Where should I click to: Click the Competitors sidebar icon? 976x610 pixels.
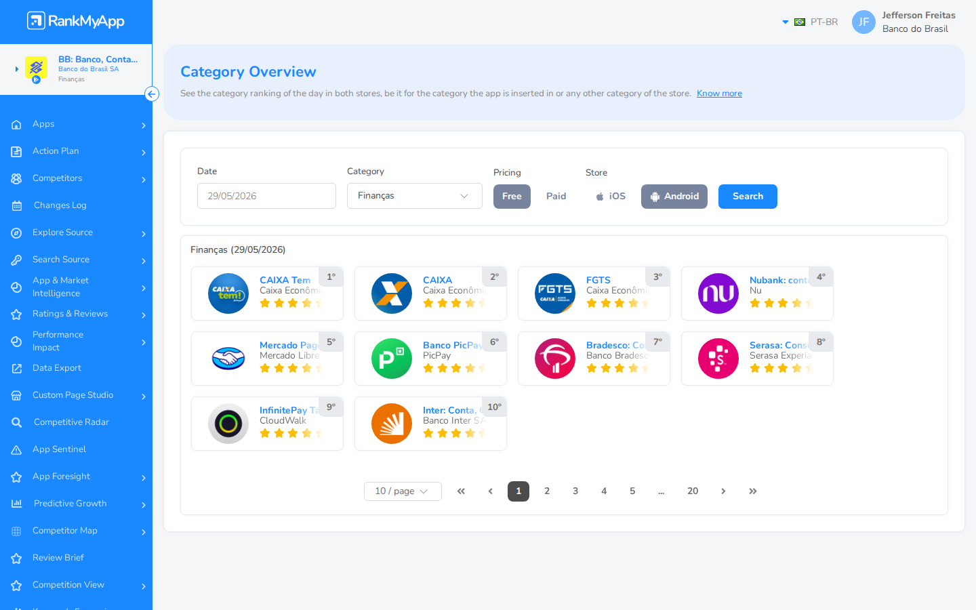[x=16, y=179]
